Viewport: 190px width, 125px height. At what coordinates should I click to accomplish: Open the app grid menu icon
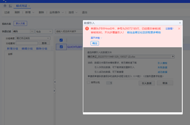(10, 6)
